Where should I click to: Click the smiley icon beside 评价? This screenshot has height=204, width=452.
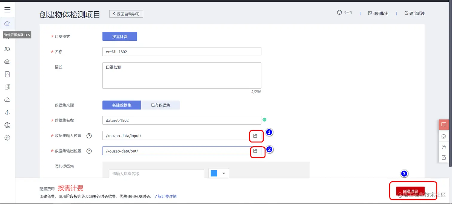coord(339,13)
